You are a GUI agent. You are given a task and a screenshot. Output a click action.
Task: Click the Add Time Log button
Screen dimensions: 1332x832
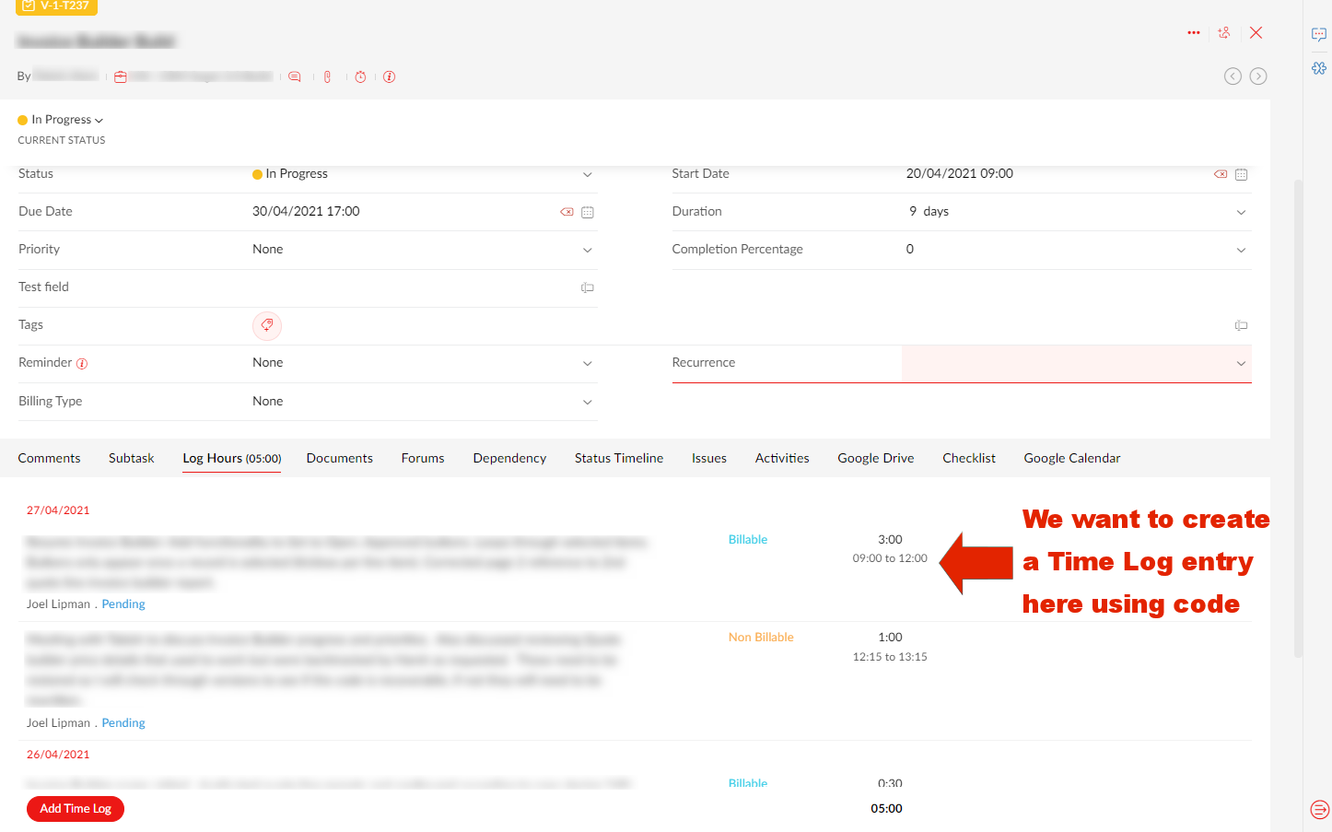[76, 809]
